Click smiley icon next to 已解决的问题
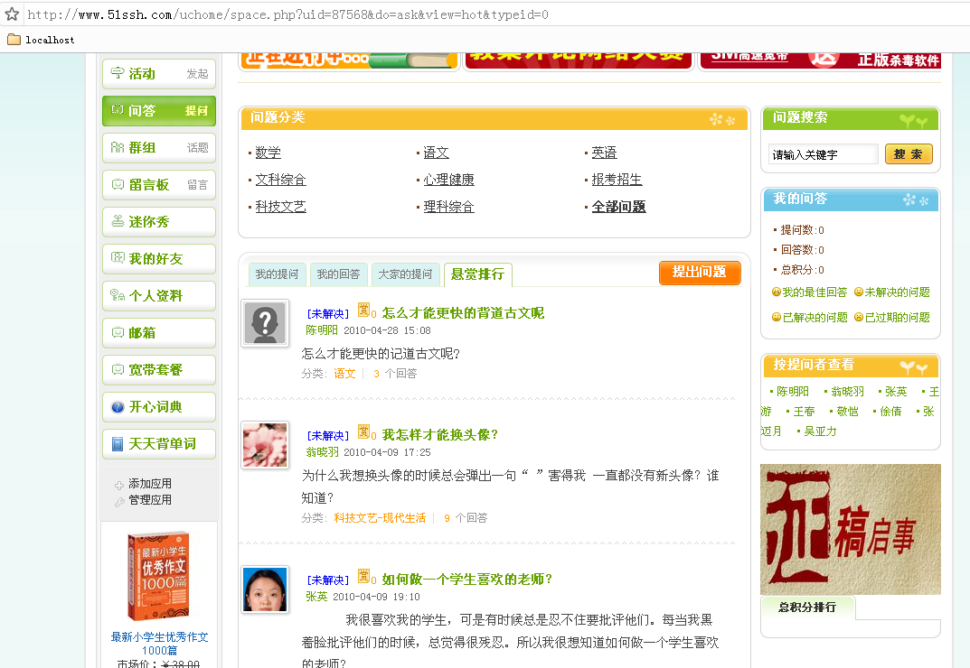The width and height of the screenshot is (970, 668). coord(777,317)
